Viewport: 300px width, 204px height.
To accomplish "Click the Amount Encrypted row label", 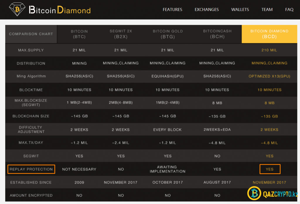I will coord(31,195).
